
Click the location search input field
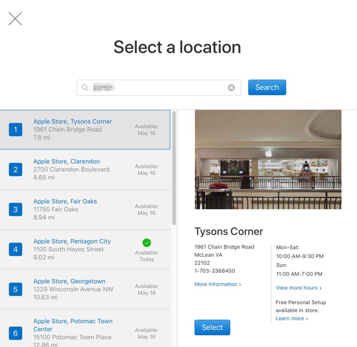(158, 88)
